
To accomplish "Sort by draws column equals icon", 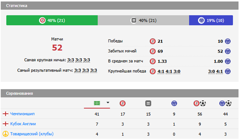I will click(148, 103).
